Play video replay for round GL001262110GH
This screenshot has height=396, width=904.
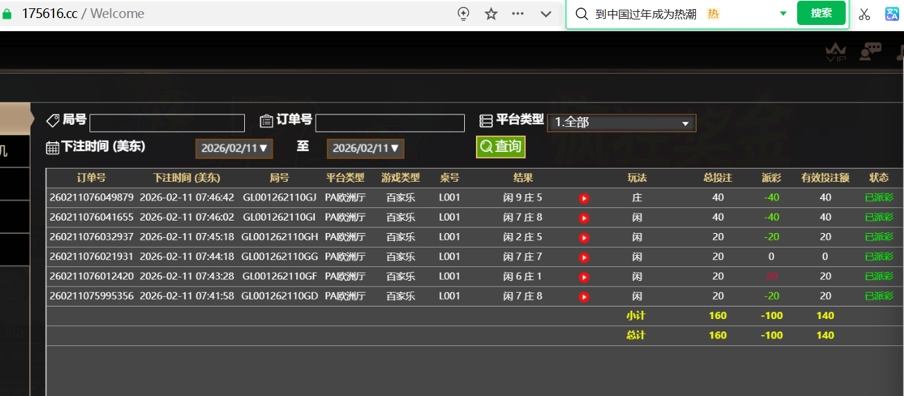point(584,237)
